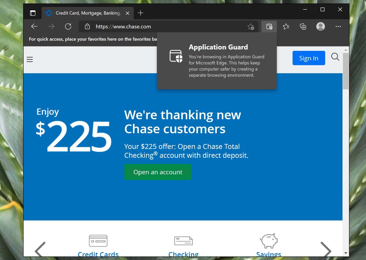Open the vertical tabs panel icon
The image size is (366, 260).
click(33, 13)
